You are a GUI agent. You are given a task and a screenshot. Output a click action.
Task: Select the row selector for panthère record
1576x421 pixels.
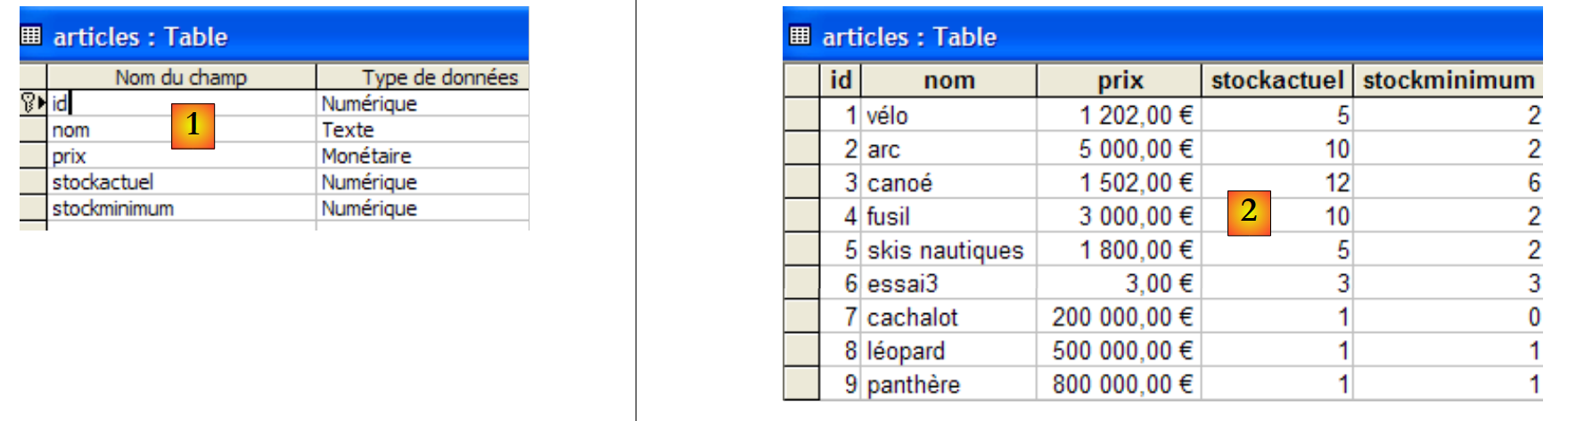pos(801,385)
